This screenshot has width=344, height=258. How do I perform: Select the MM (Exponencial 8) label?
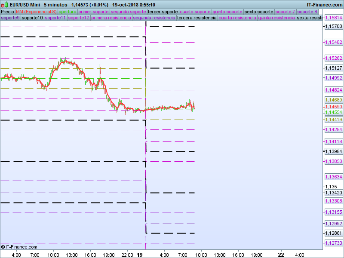(x=36, y=12)
